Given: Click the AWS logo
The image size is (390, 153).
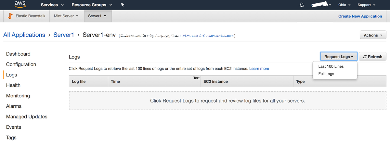Looking at the screenshot, I should tap(20, 5).
